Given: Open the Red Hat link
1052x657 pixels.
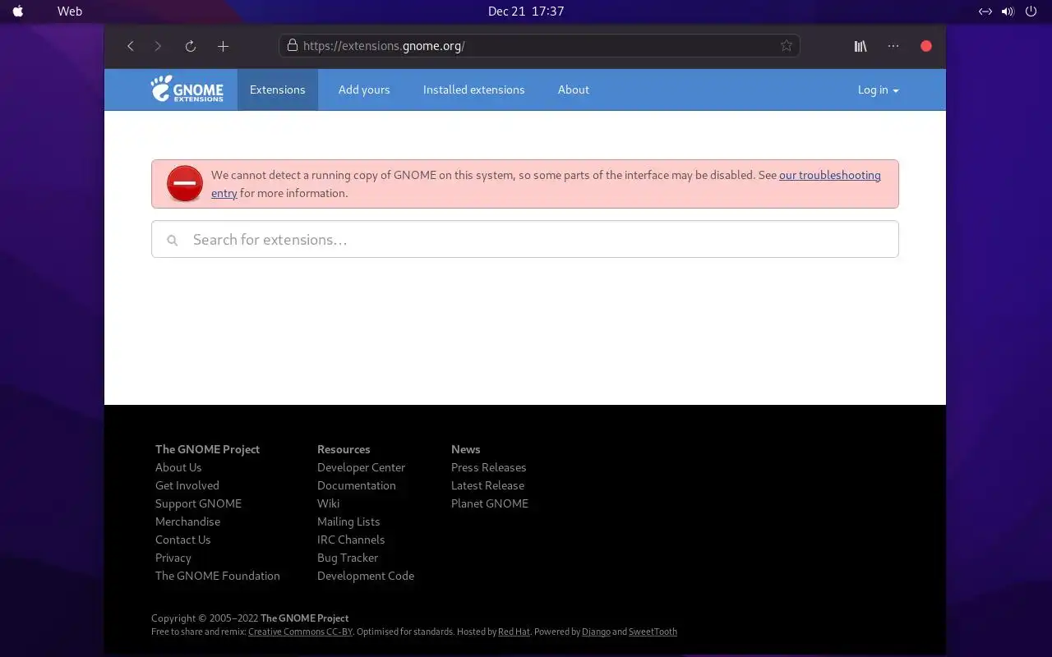Looking at the screenshot, I should [x=514, y=632].
